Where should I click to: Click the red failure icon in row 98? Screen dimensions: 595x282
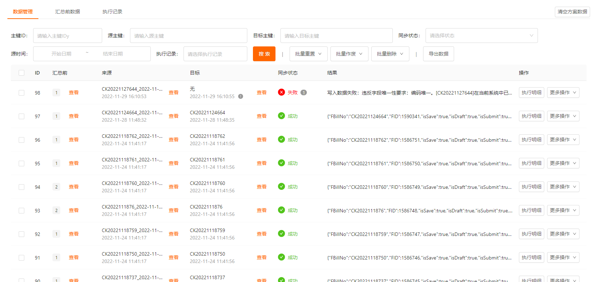point(281,92)
